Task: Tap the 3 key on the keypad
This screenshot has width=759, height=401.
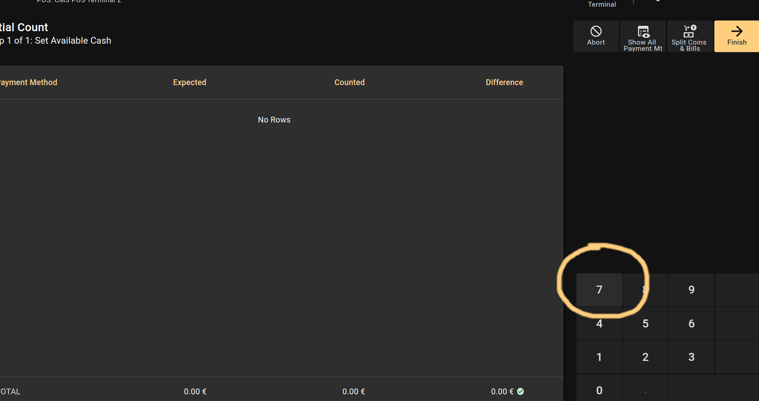Action: click(691, 357)
